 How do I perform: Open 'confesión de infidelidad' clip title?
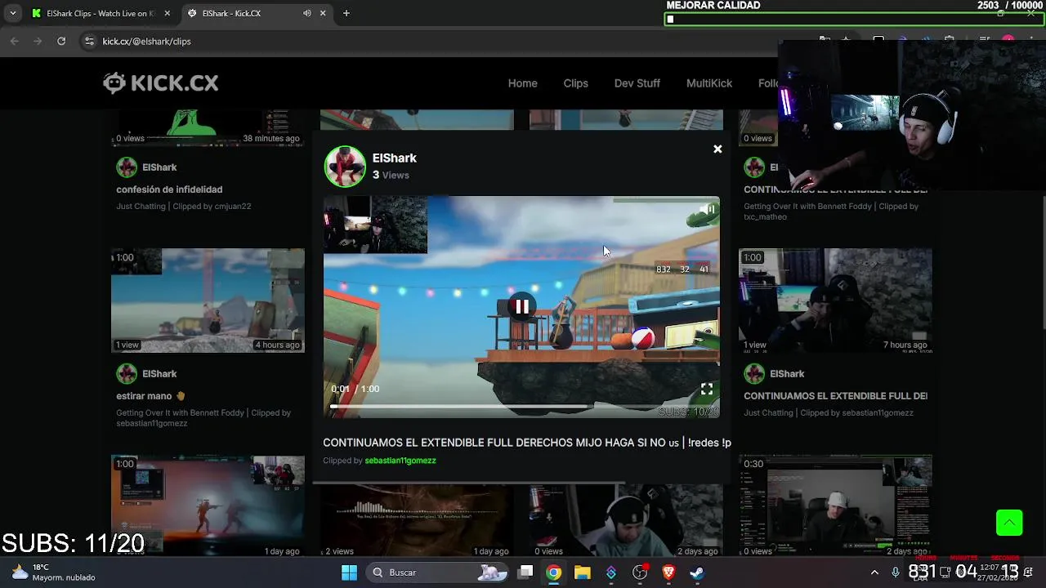pos(169,189)
